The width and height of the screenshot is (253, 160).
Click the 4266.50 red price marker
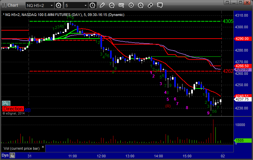tap(243, 66)
